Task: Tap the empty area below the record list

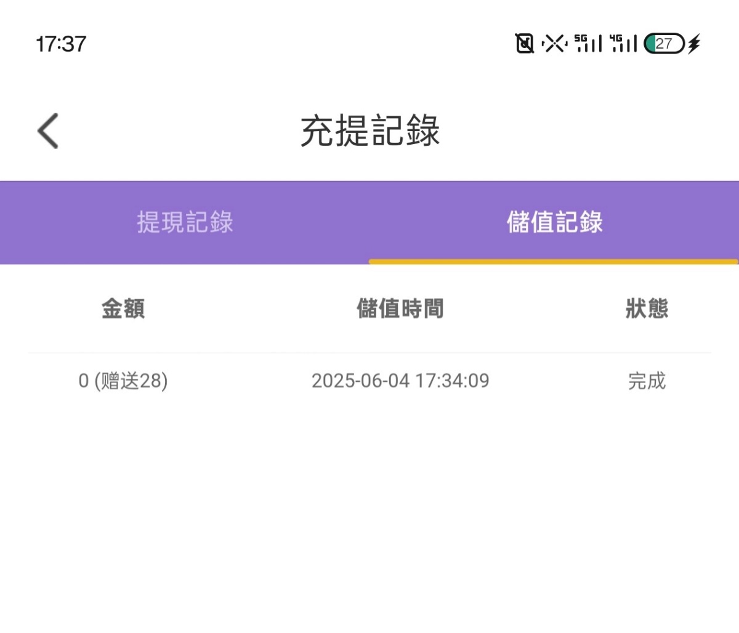Action: pos(369,523)
